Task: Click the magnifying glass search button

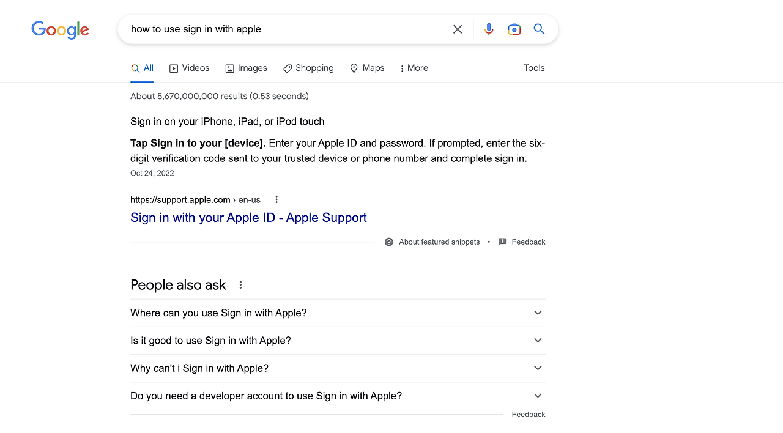Action: pos(539,29)
